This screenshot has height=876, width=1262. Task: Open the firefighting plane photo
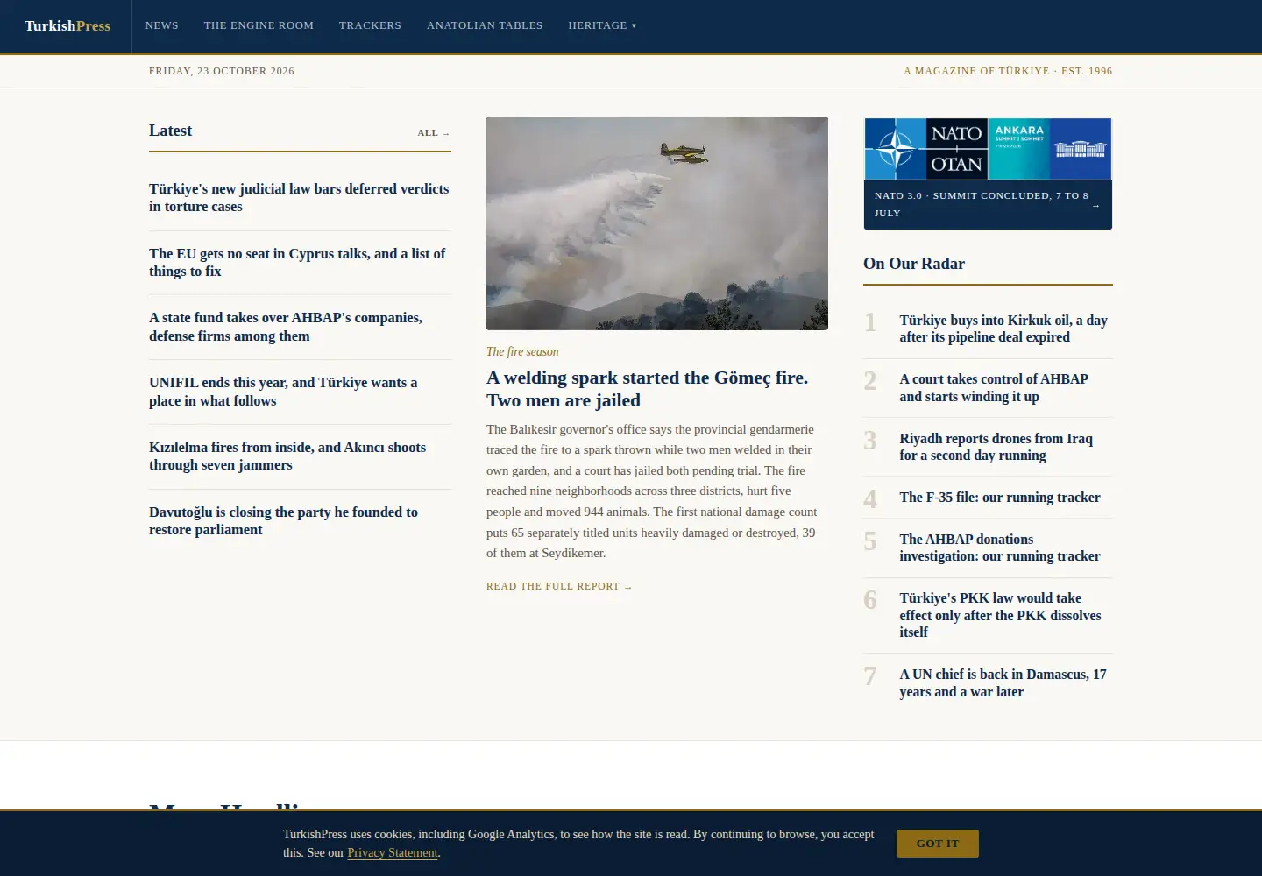click(x=657, y=223)
